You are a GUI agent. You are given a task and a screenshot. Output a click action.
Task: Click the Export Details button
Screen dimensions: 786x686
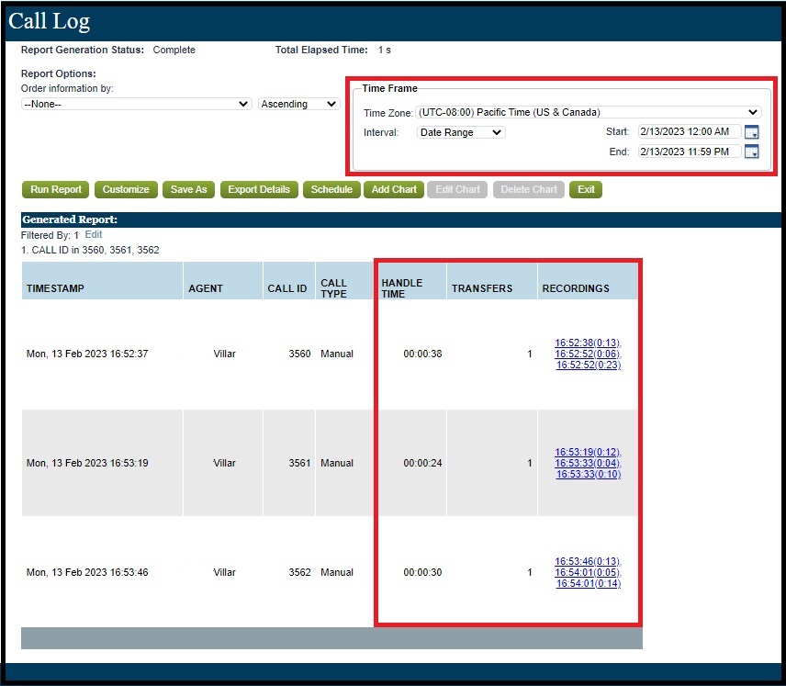click(x=259, y=189)
